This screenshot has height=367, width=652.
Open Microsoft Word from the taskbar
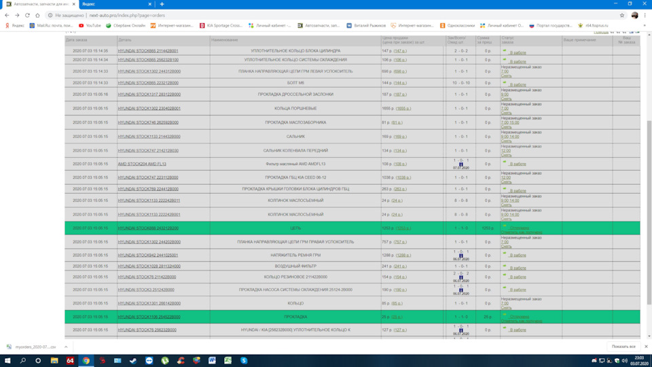(212, 360)
